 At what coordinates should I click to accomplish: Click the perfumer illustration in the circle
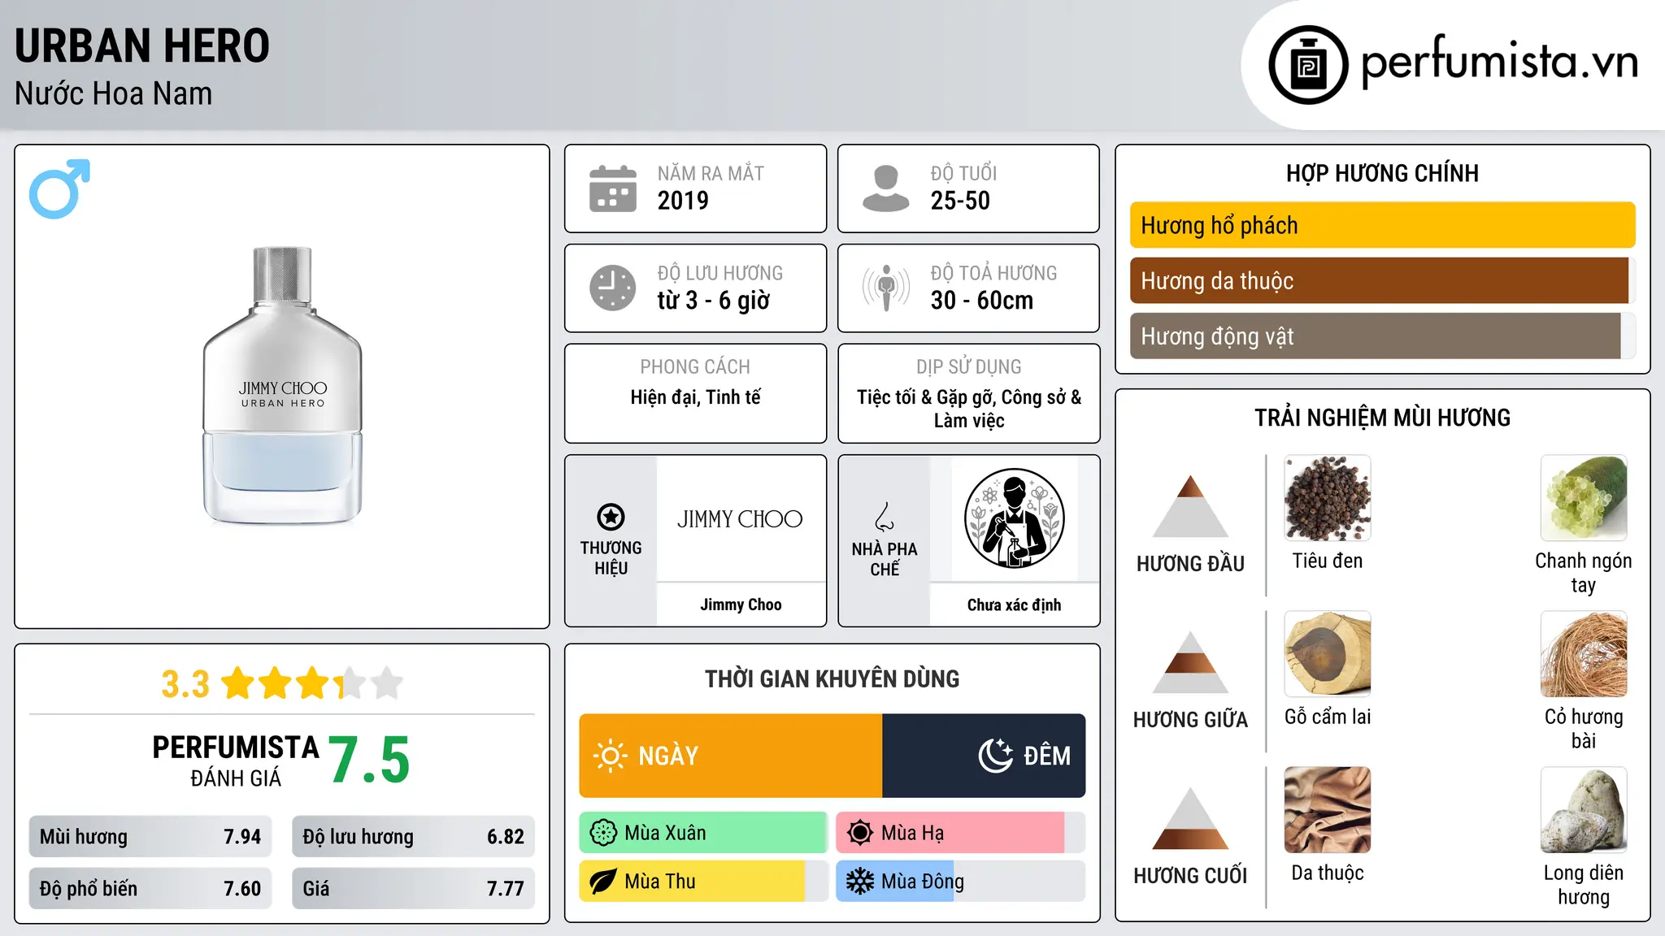[x=1014, y=518]
